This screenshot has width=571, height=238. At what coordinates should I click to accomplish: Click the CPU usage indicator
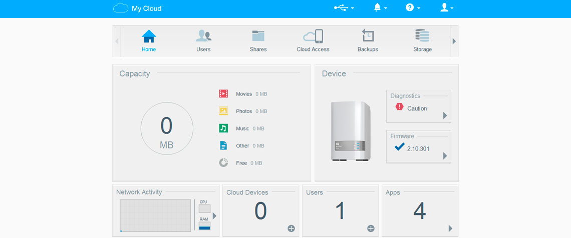tap(205, 208)
